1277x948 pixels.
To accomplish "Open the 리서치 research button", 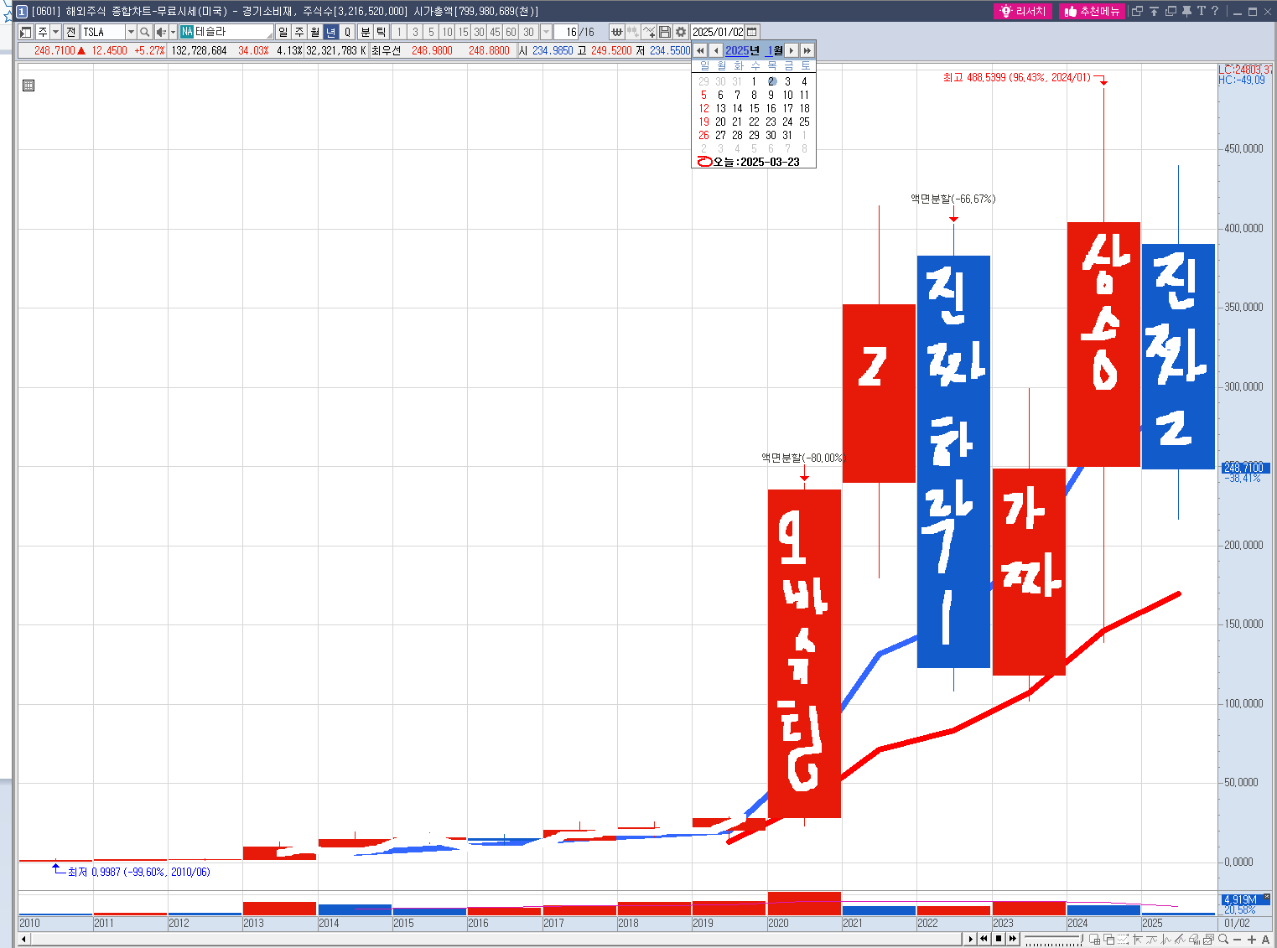I will (1023, 11).
